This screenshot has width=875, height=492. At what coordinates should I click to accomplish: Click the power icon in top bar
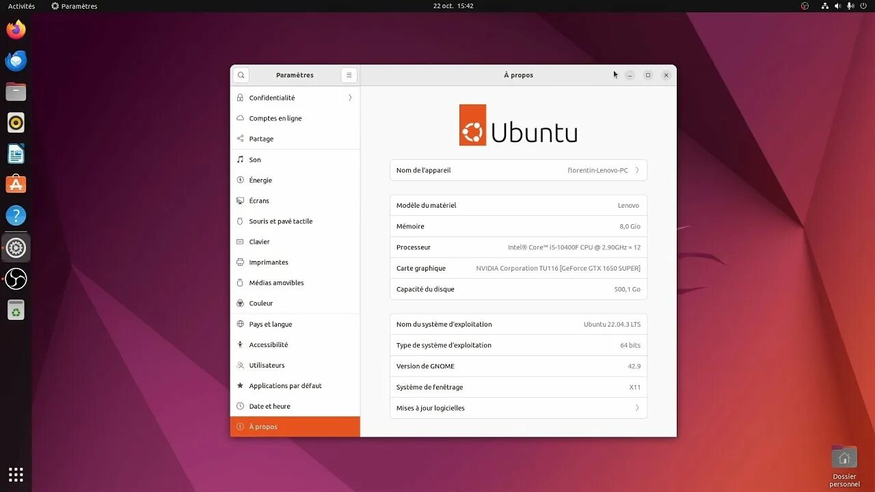[x=863, y=6]
